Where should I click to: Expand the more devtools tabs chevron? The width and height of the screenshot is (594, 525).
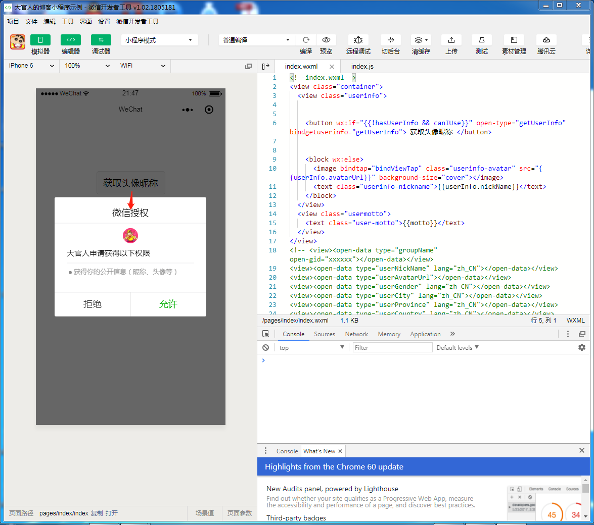point(452,334)
